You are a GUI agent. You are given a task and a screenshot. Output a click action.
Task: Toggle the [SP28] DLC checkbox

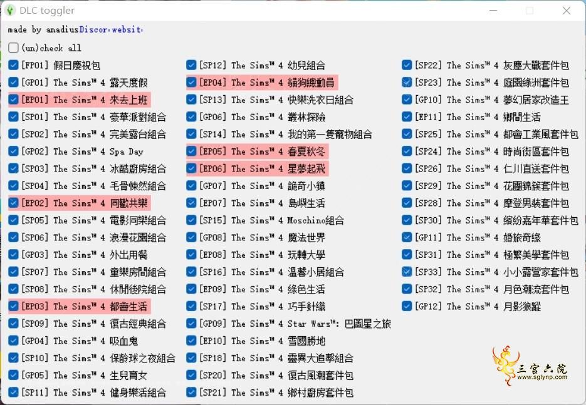coord(407,203)
